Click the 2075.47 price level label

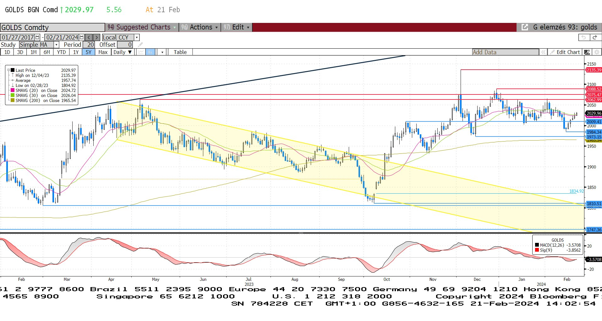(x=594, y=95)
